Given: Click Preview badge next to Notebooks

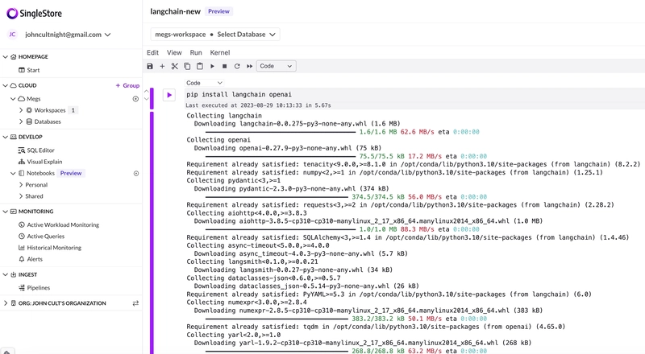Looking at the screenshot, I should (71, 173).
